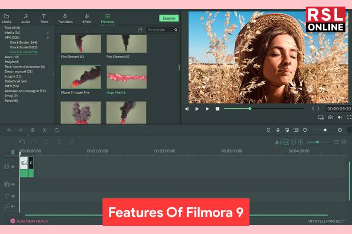
Task: Click the 00:00:05:10 preview timecode
Action: tap(339, 109)
